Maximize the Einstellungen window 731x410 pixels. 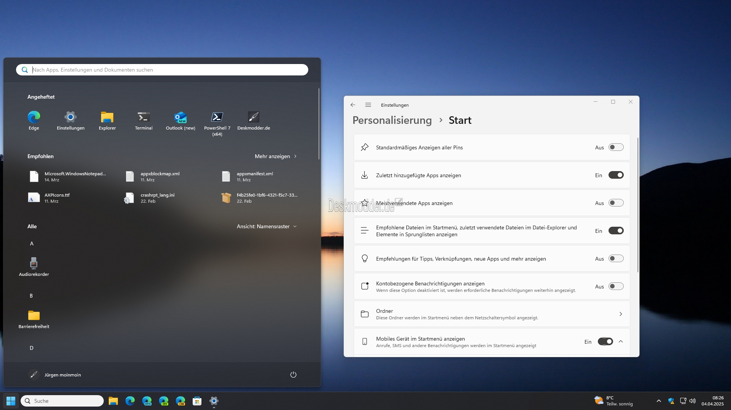click(x=613, y=102)
